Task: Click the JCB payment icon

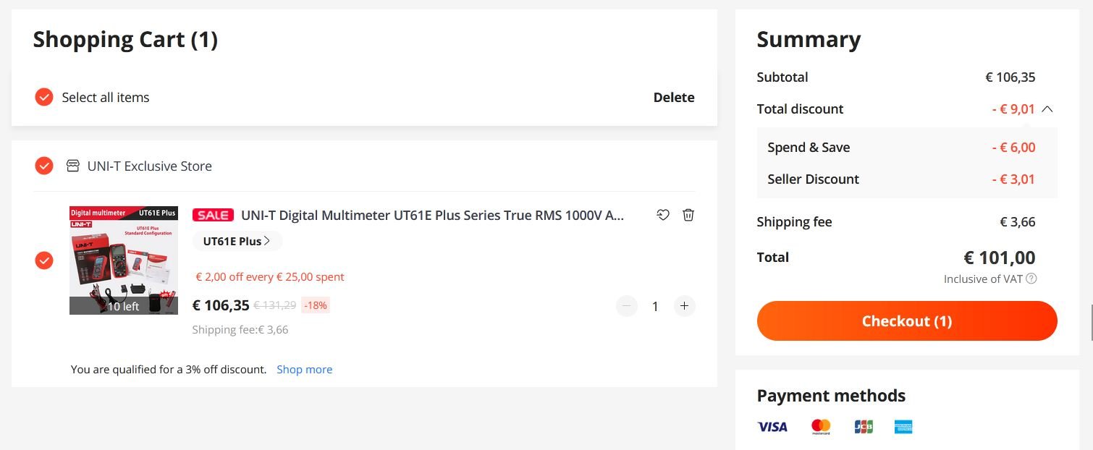Action: click(x=863, y=427)
